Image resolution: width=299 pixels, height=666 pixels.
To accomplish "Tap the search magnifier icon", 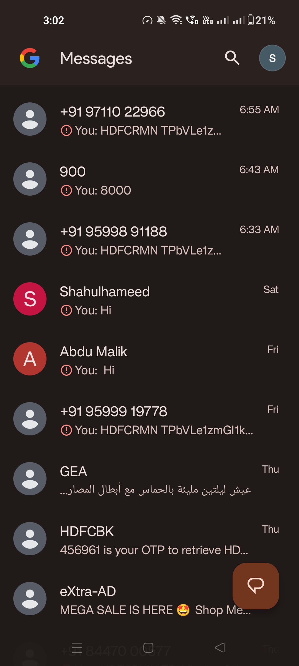I will (x=232, y=58).
